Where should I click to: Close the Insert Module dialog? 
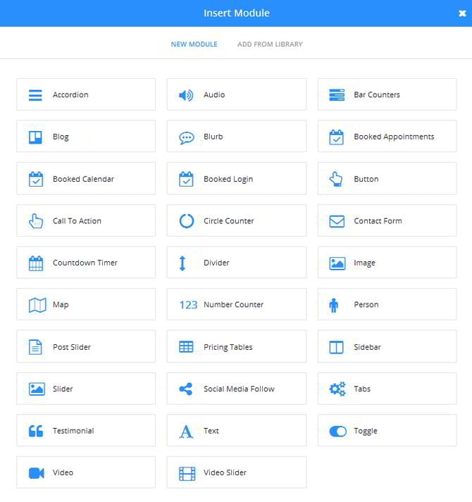pos(461,13)
